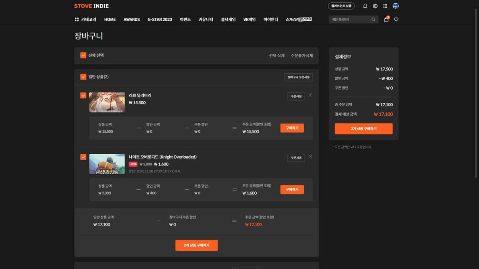The height and width of the screenshot is (269, 479).
Task: Open the Knight Overloaded game thumbnail
Action: coord(107,164)
